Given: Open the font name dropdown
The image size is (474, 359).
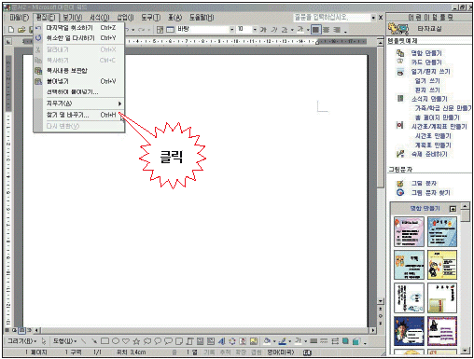Looking at the screenshot, I should 231,30.
